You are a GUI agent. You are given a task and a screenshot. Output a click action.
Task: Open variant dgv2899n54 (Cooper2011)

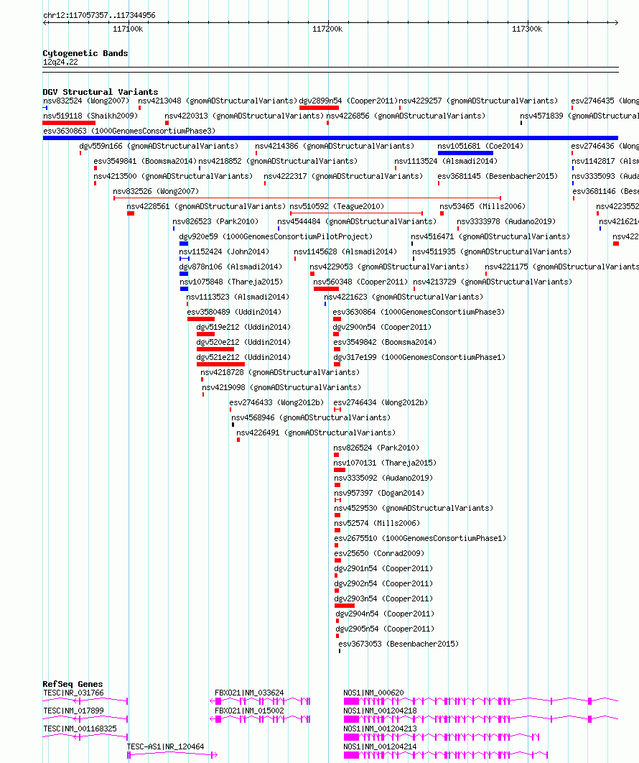(x=348, y=101)
